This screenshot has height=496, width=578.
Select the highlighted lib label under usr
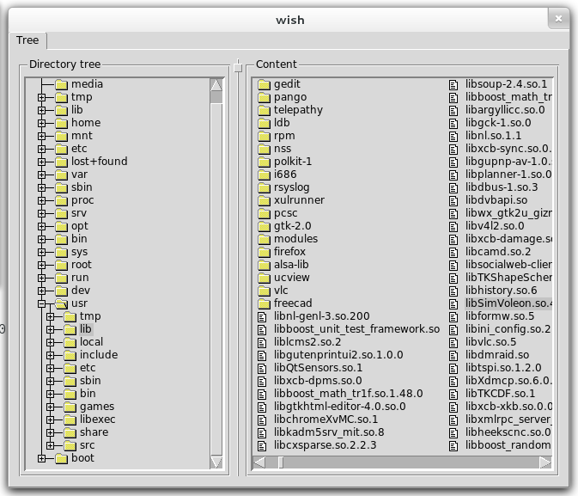86,329
